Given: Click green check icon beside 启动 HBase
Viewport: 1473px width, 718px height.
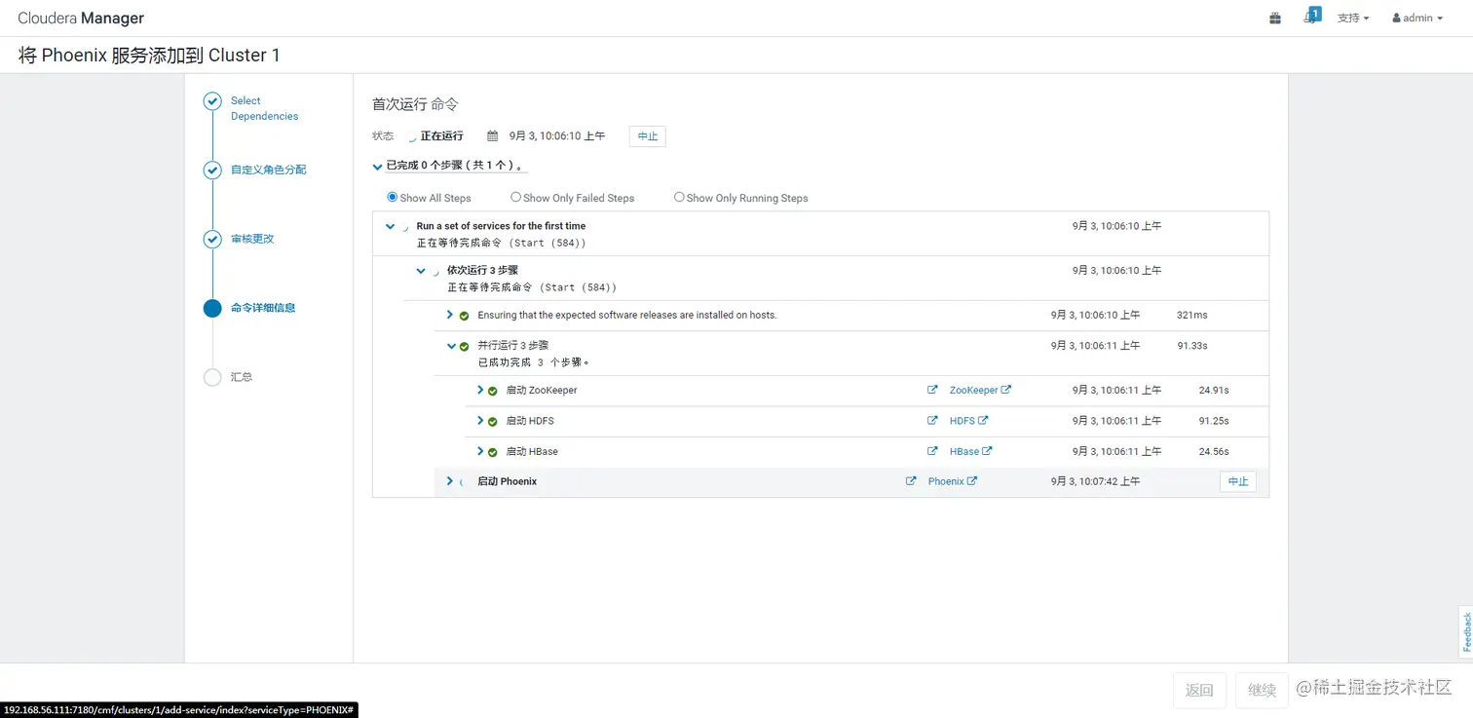Looking at the screenshot, I should pyautogui.click(x=493, y=452).
